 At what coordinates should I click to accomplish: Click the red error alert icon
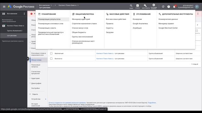click(32, 14)
